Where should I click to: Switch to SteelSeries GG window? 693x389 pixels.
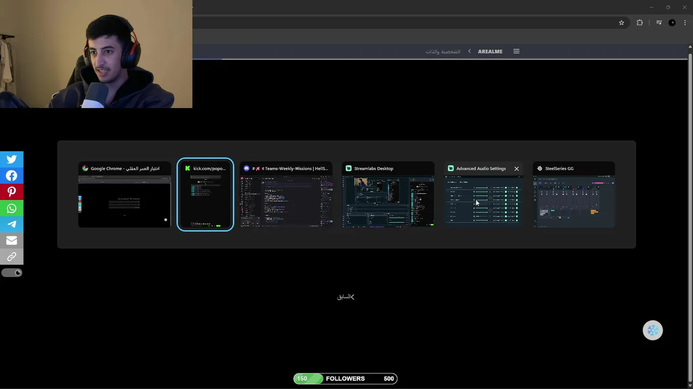574,195
